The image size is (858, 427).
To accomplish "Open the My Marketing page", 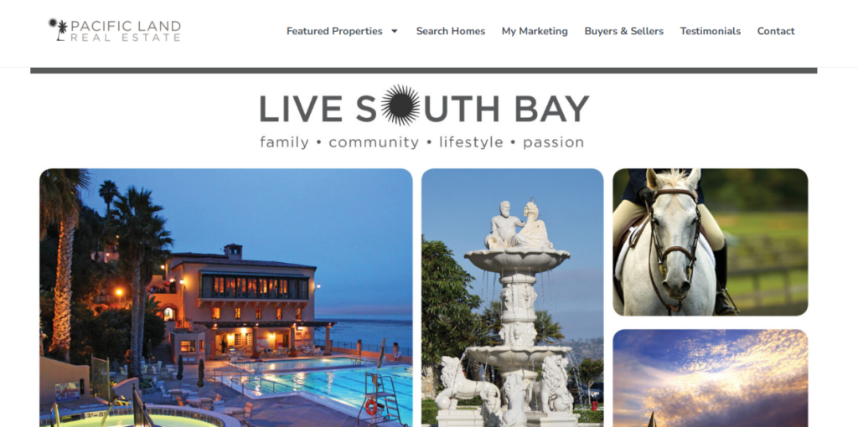I will [x=535, y=31].
